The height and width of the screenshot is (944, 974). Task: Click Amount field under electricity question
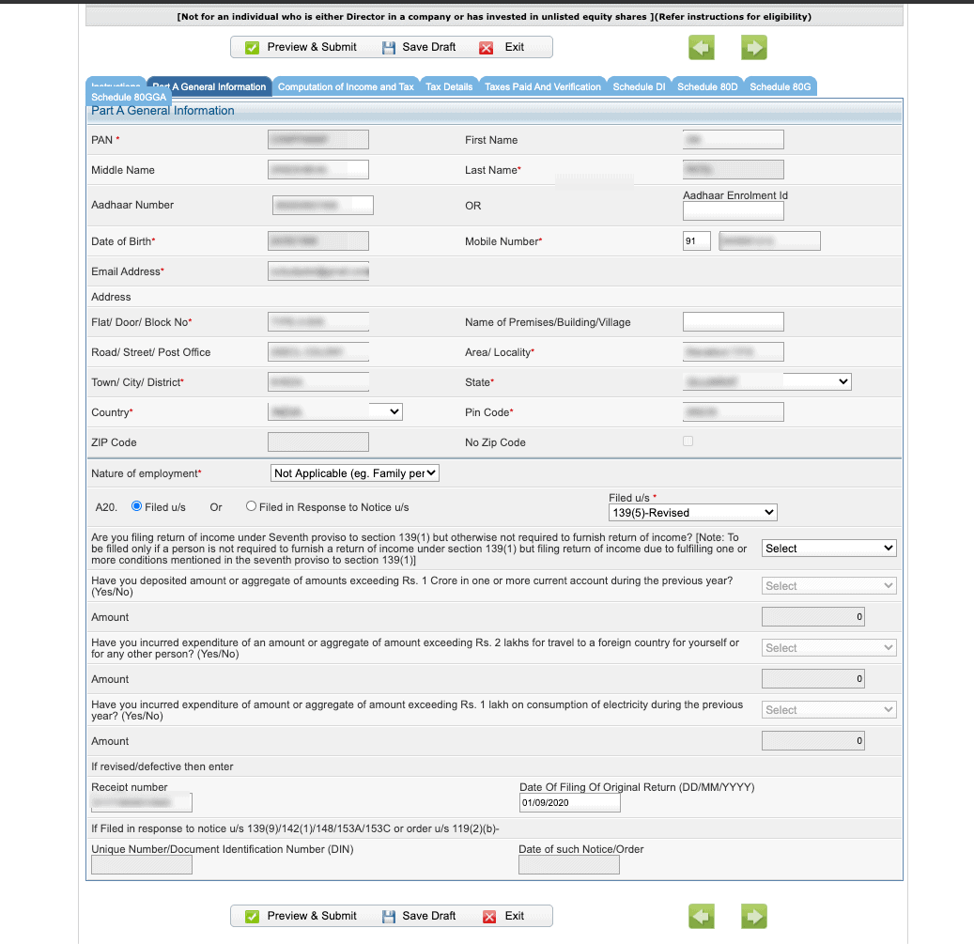click(813, 740)
